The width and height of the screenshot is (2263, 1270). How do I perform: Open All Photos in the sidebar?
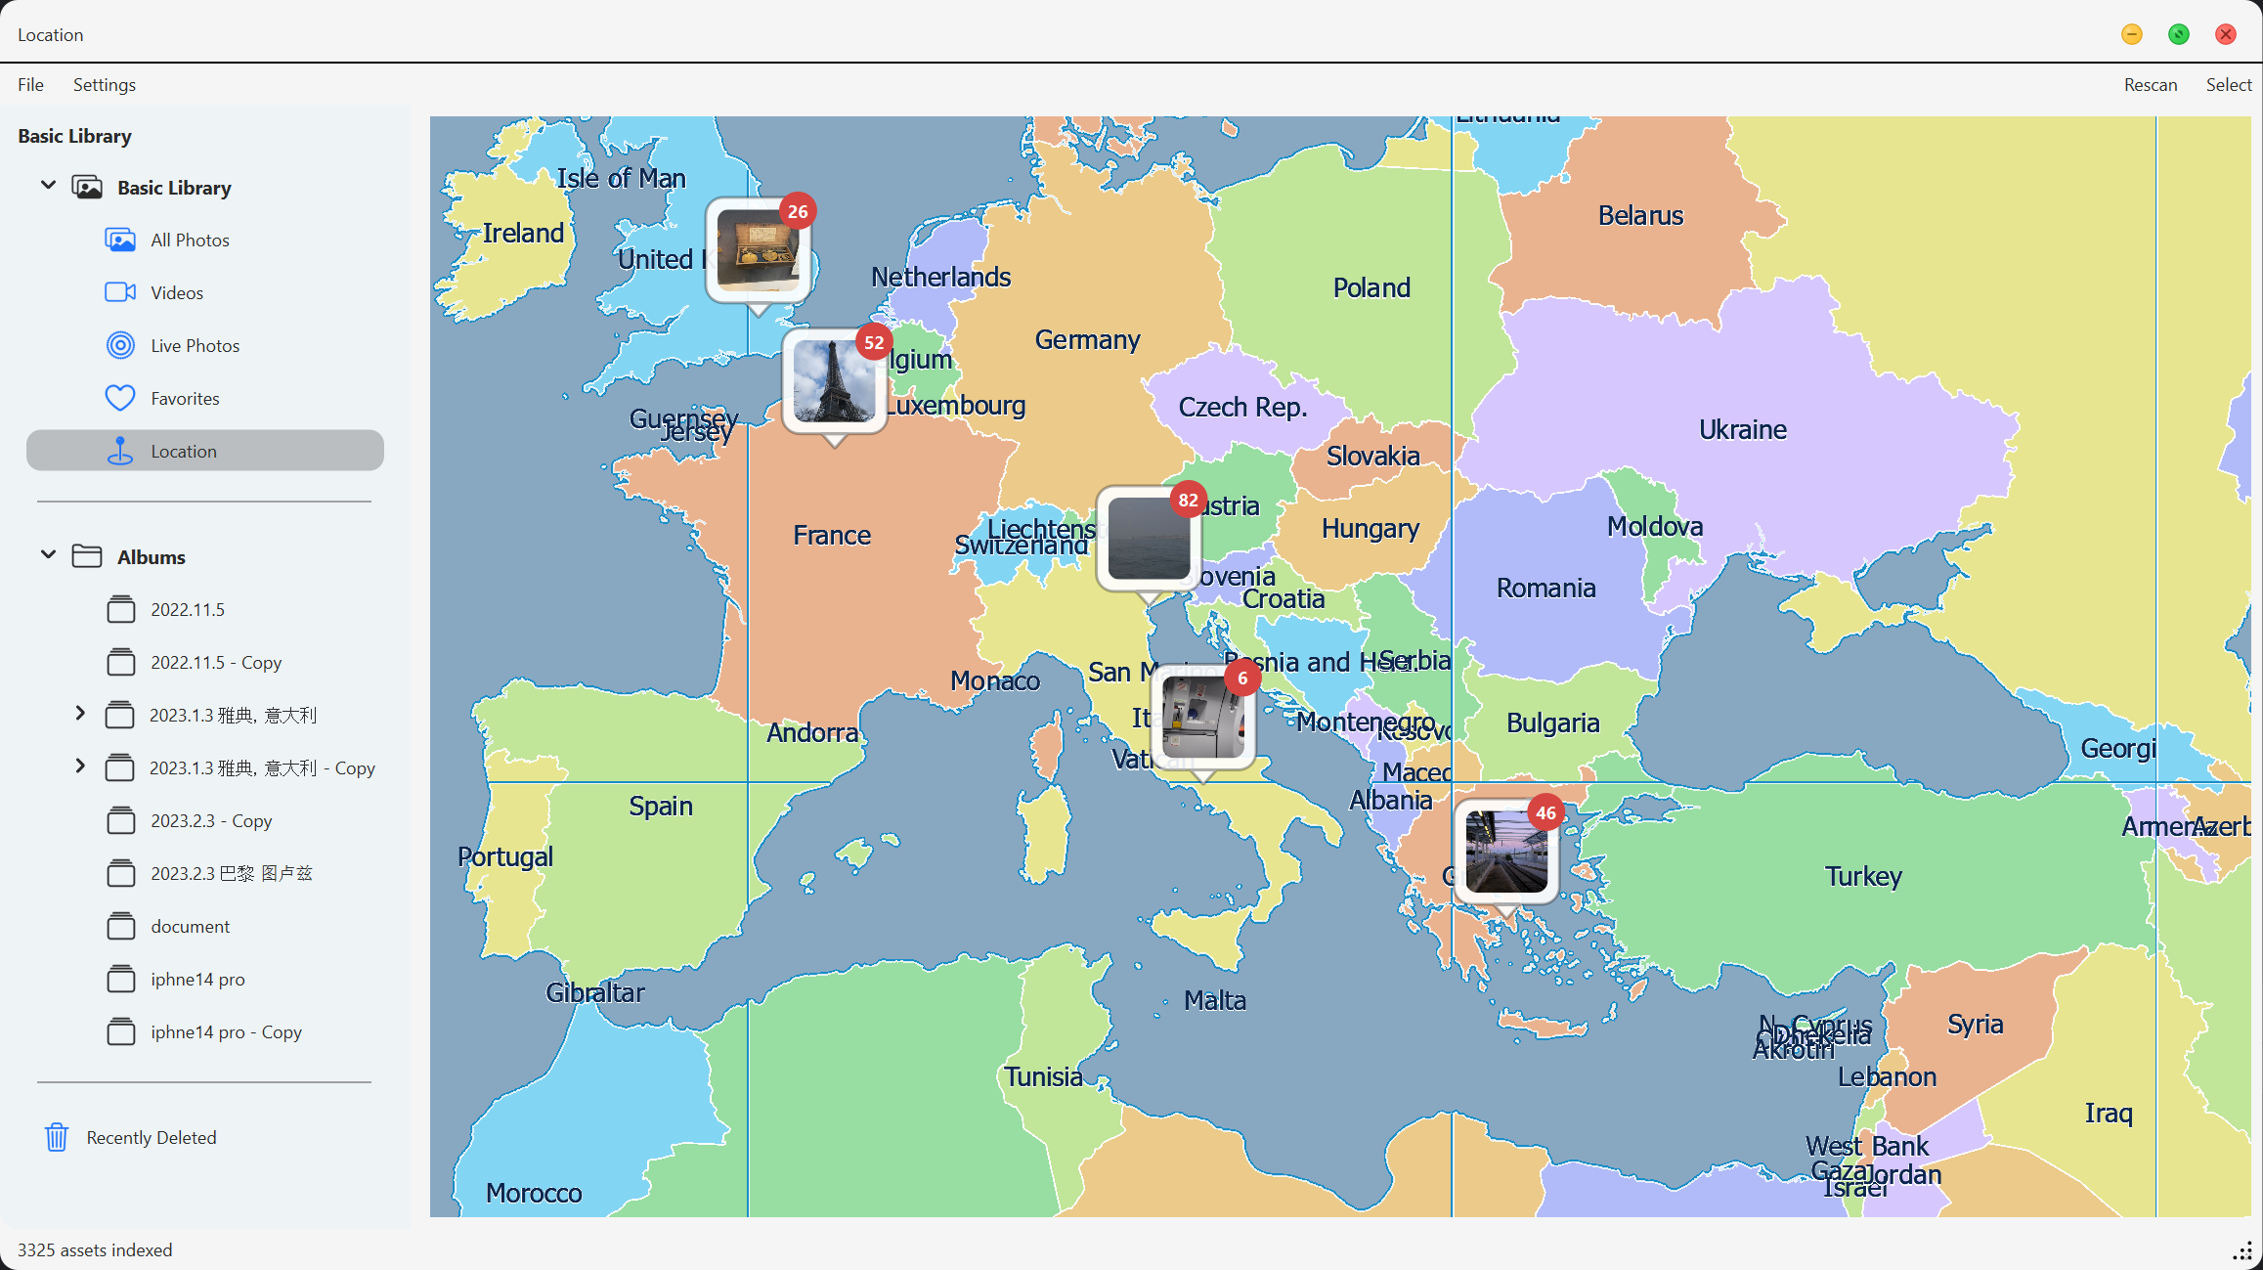click(x=190, y=241)
